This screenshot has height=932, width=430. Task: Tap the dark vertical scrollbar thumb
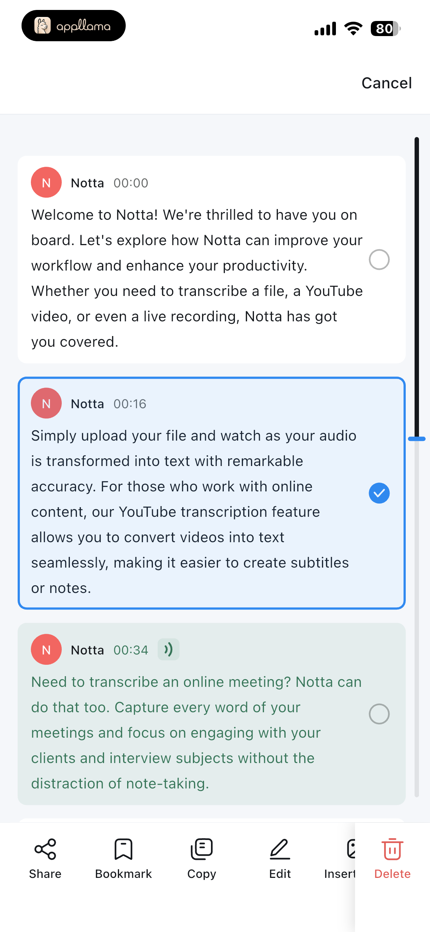pyautogui.click(x=417, y=287)
